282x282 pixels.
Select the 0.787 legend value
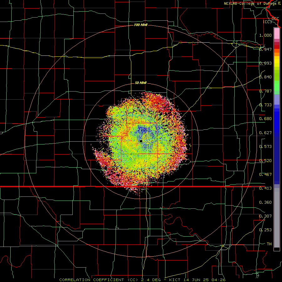(265, 91)
